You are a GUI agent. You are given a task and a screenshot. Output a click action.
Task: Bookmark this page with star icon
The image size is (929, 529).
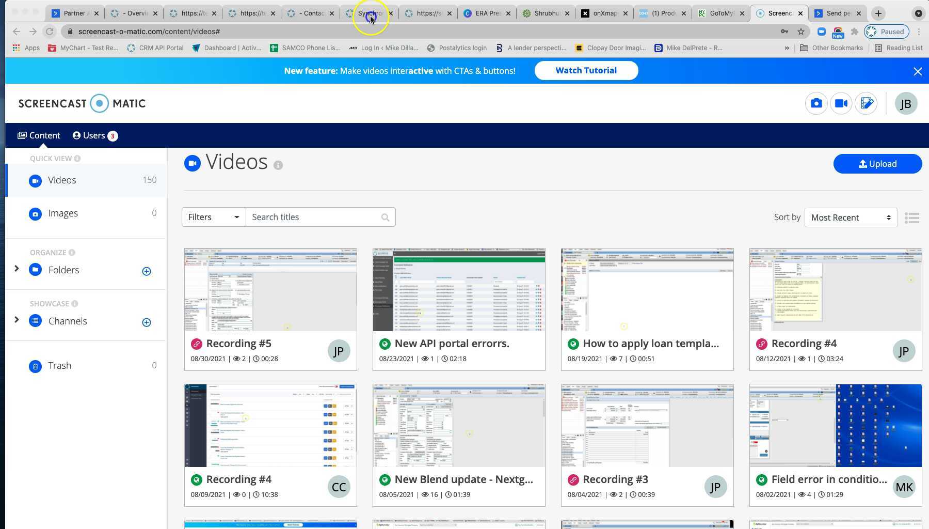pos(801,32)
